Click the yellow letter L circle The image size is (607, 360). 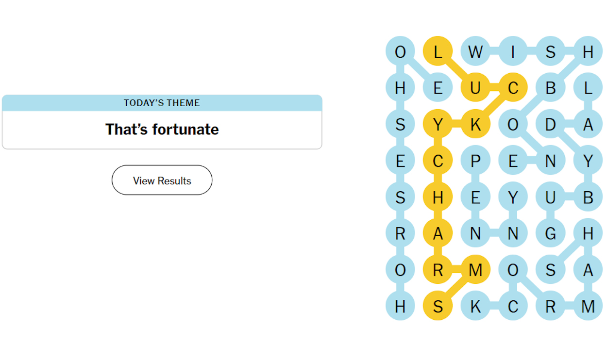coord(438,51)
